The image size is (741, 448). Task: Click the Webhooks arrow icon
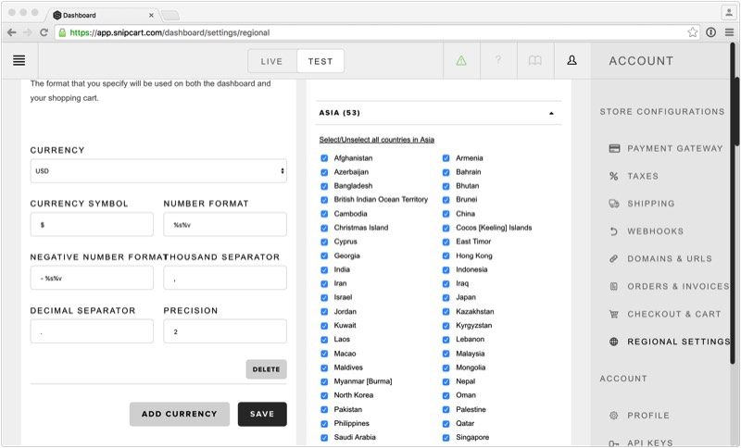click(614, 231)
